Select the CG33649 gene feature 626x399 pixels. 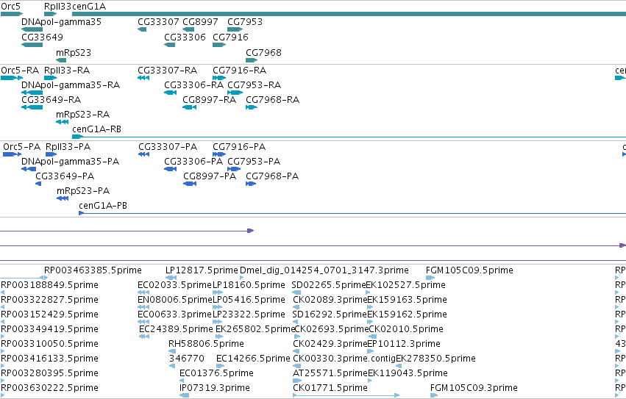pos(32,45)
